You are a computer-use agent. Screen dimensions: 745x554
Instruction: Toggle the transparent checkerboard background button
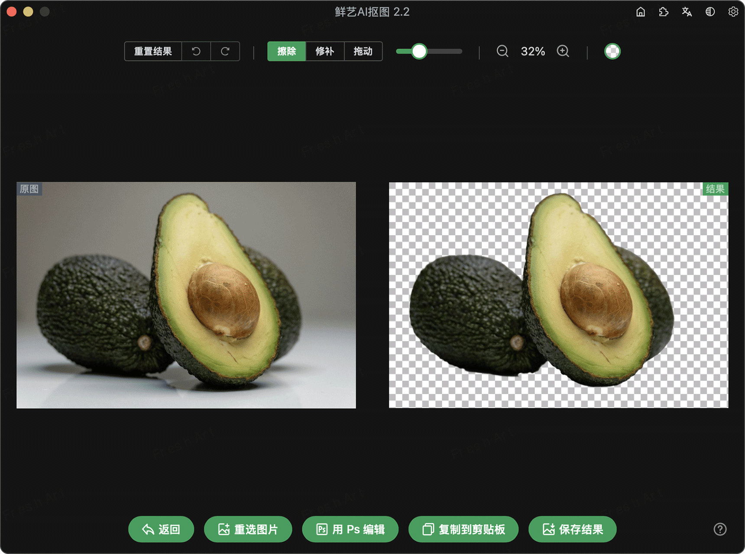coord(612,52)
